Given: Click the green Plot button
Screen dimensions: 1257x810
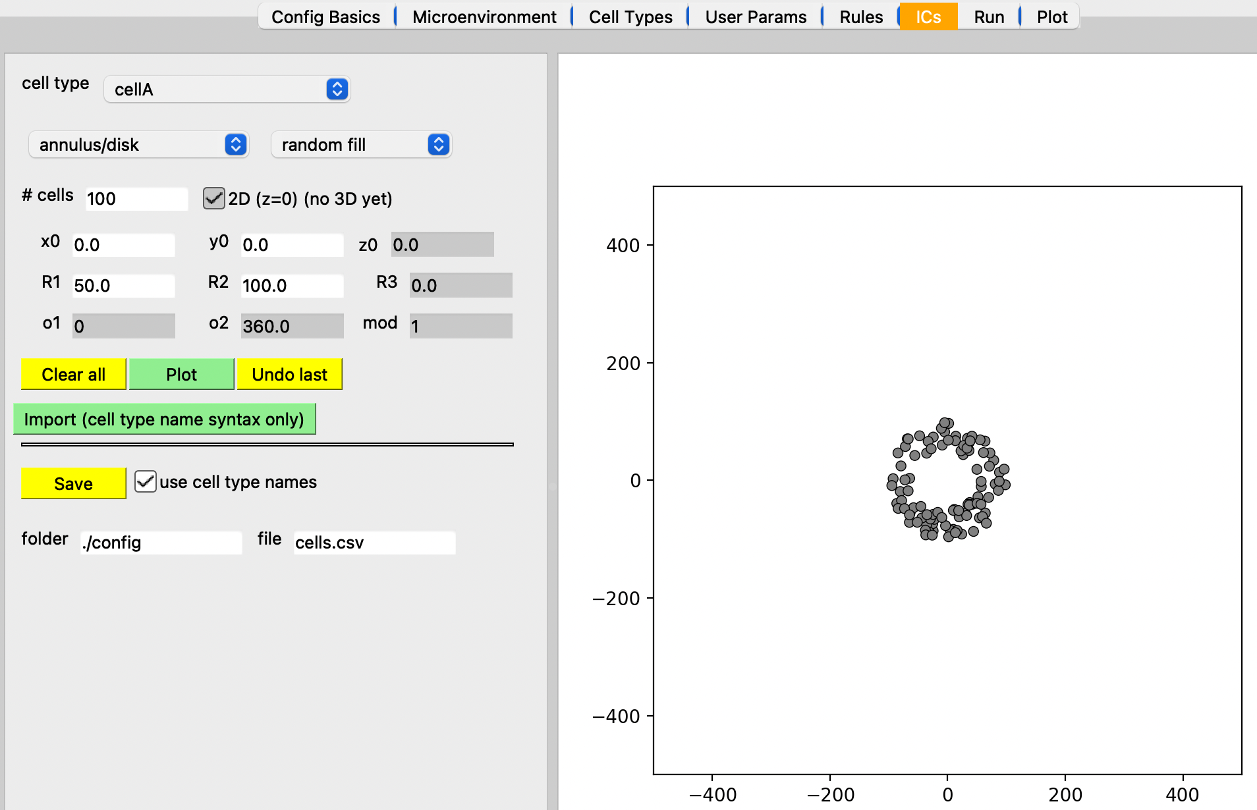Looking at the screenshot, I should 181,374.
